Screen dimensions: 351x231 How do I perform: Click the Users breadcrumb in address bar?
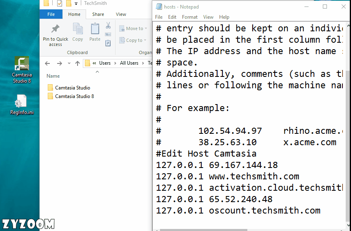(x=105, y=63)
